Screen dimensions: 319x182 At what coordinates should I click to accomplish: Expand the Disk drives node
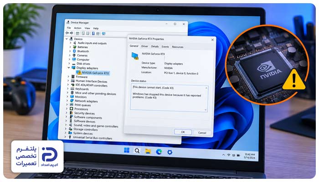(x=69, y=64)
